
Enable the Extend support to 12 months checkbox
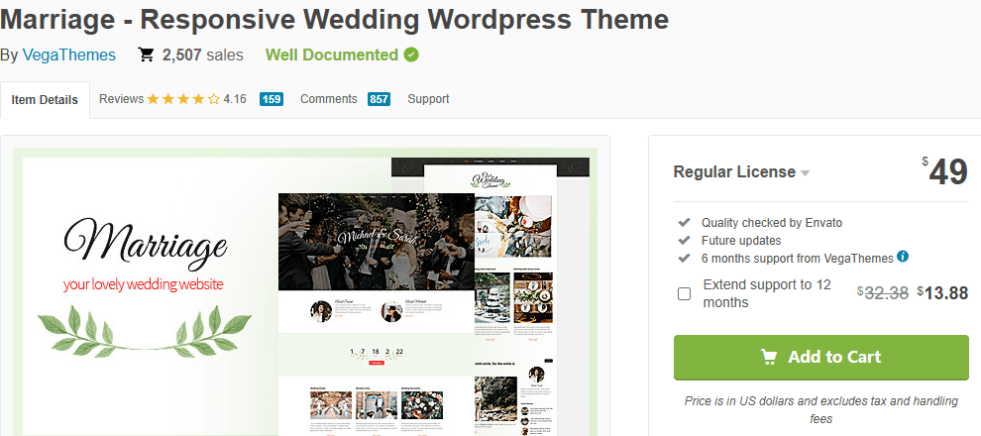pos(684,293)
